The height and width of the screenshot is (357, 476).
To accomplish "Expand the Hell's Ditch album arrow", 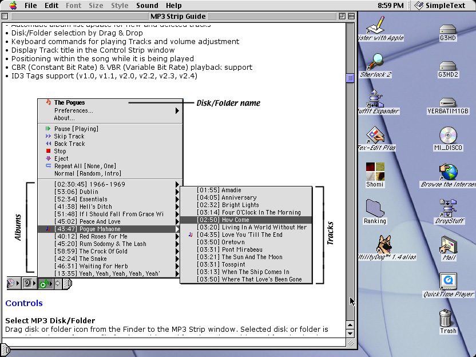I will point(177,207).
